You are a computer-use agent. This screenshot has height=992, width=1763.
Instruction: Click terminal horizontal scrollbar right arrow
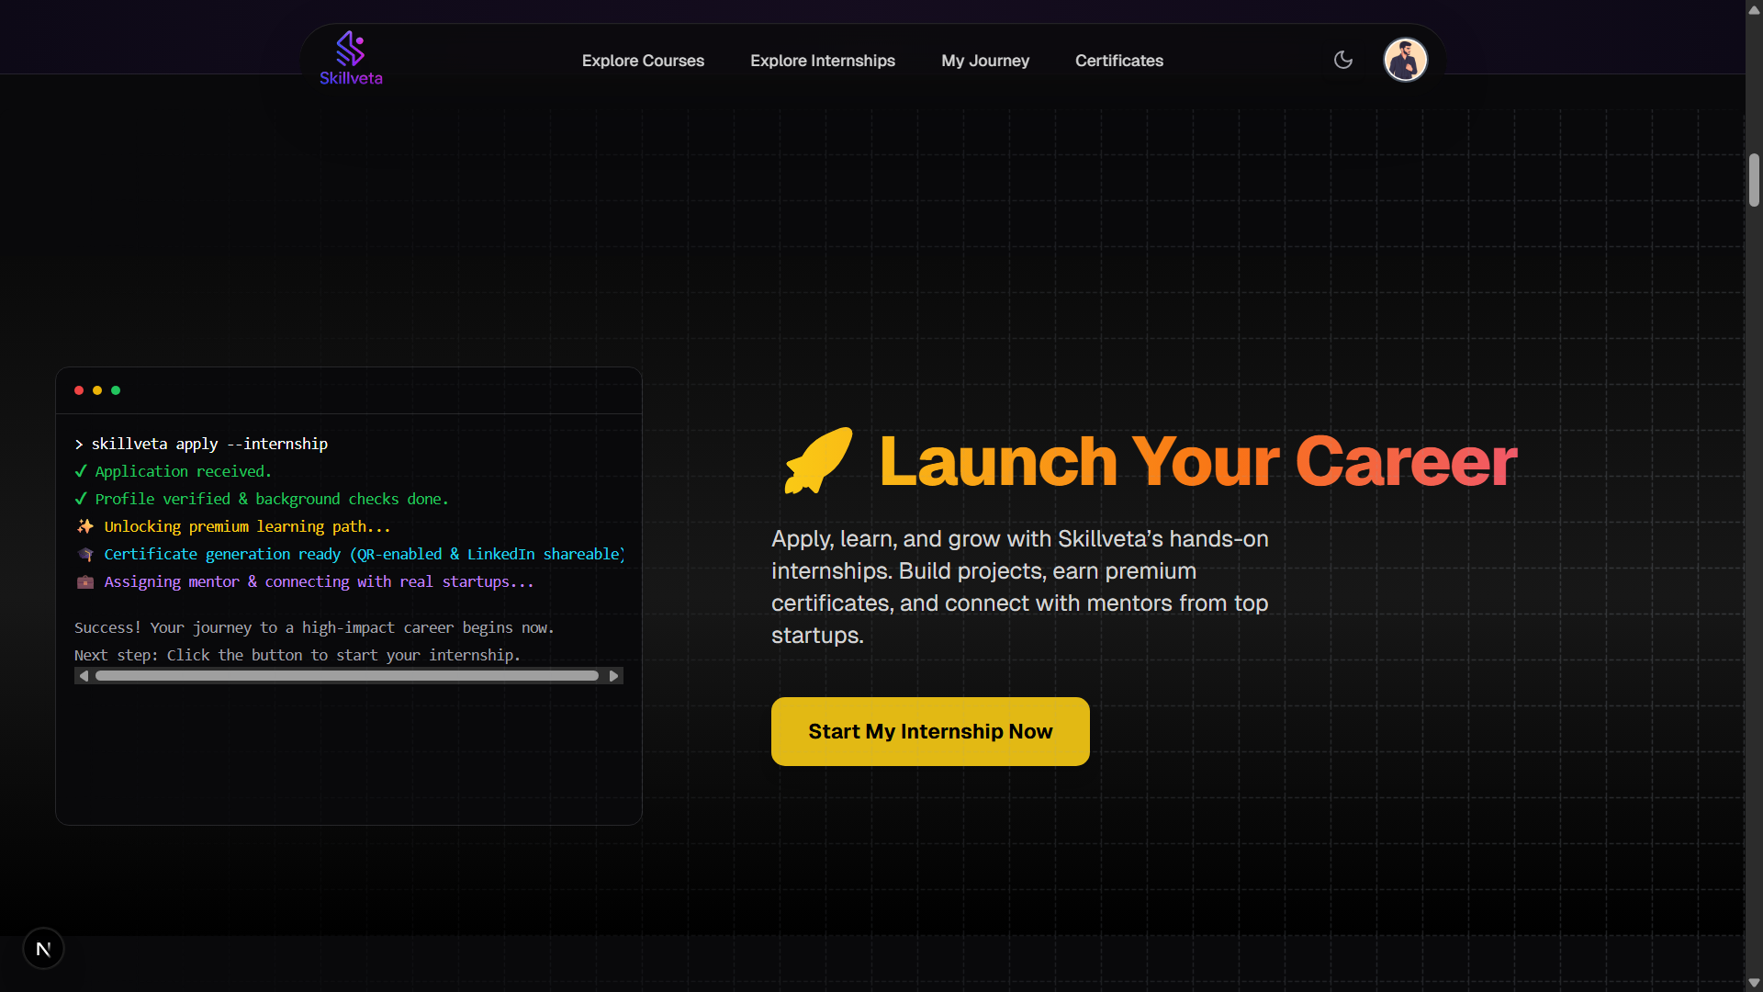point(613,676)
